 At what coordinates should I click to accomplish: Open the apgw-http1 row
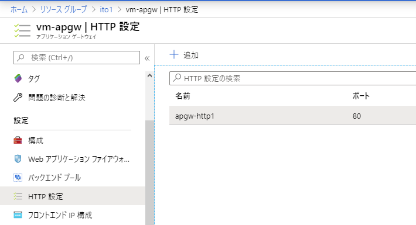(292, 116)
